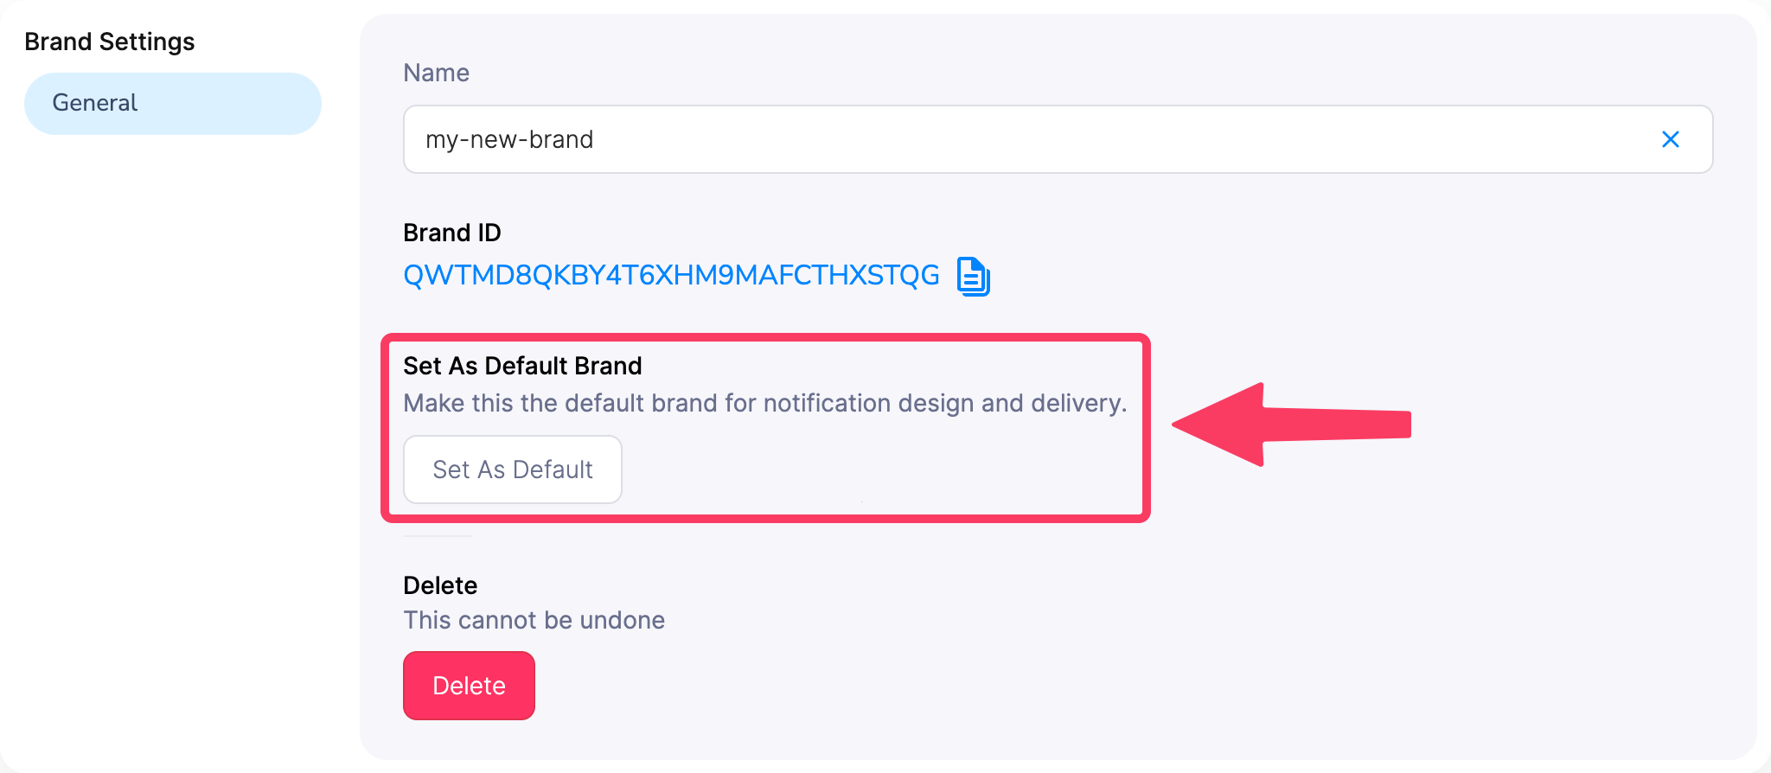This screenshot has height=773, width=1771.
Task: Click the red arrow pointing at Set As Default
Action: click(1288, 425)
